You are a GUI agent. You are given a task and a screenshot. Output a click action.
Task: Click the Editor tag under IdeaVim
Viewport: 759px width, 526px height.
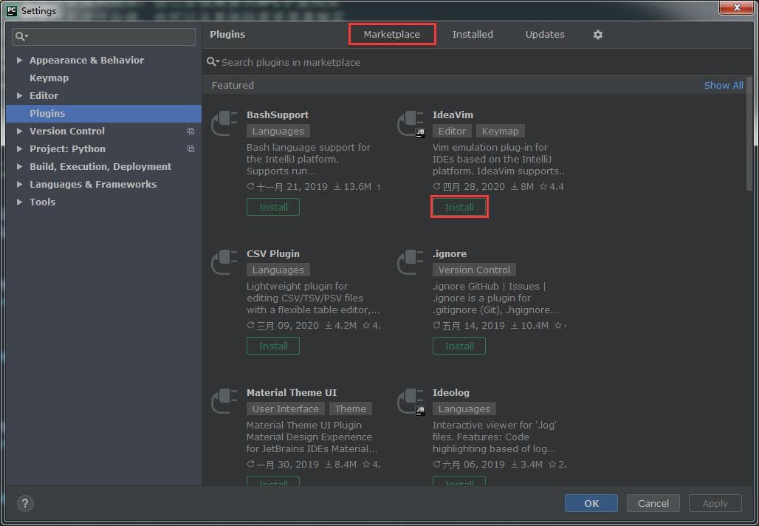[x=452, y=131]
